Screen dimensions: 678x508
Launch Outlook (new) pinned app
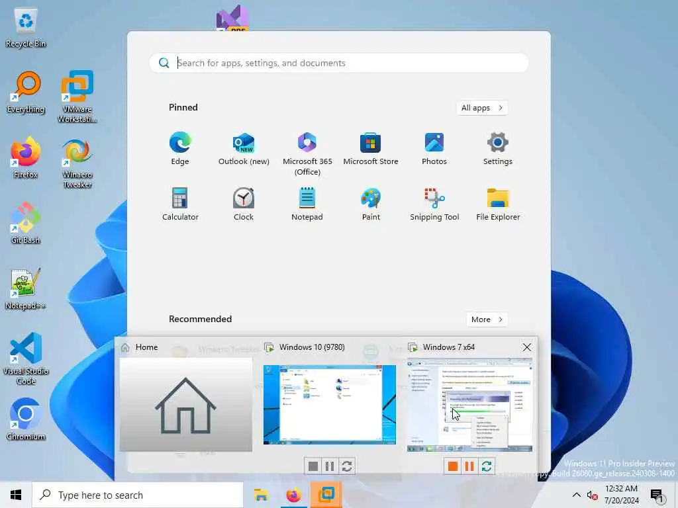point(244,149)
